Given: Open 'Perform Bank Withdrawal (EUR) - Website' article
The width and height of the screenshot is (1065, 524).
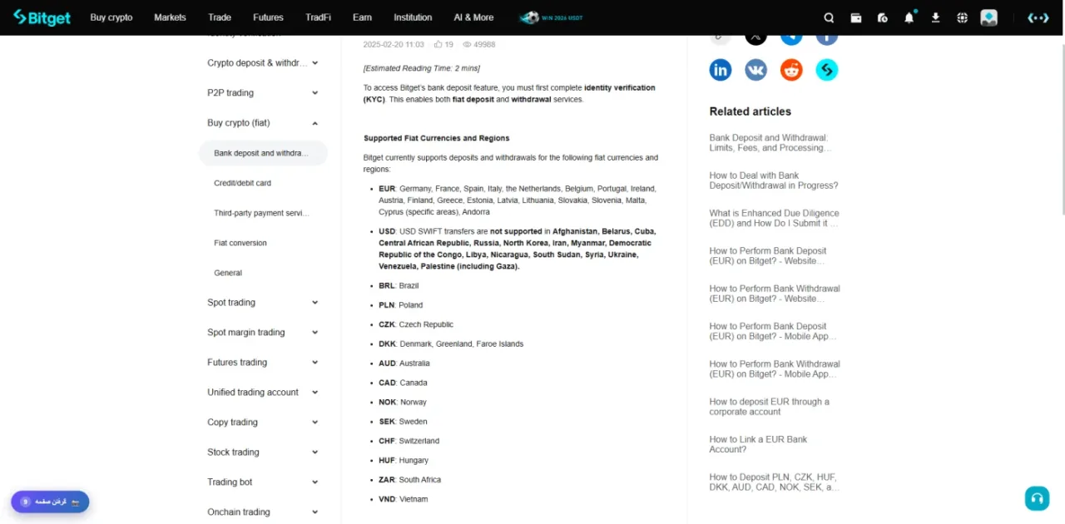Looking at the screenshot, I should (775, 294).
